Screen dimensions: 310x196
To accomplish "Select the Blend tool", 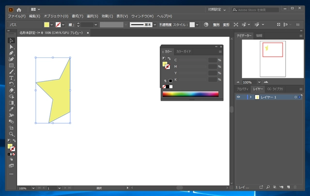I will coord(11,122).
